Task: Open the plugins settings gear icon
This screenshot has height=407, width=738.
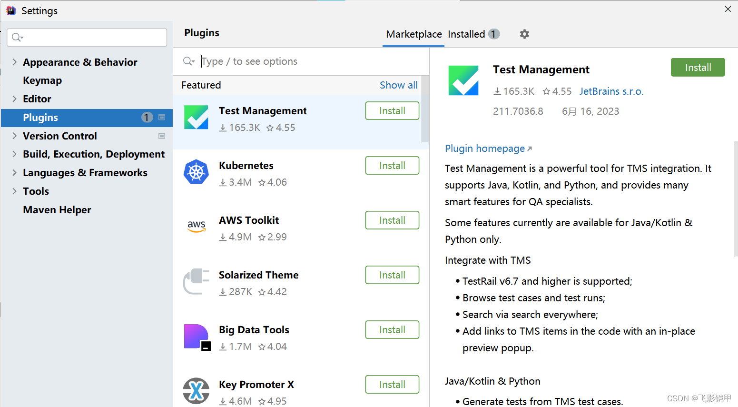Action: 524,34
